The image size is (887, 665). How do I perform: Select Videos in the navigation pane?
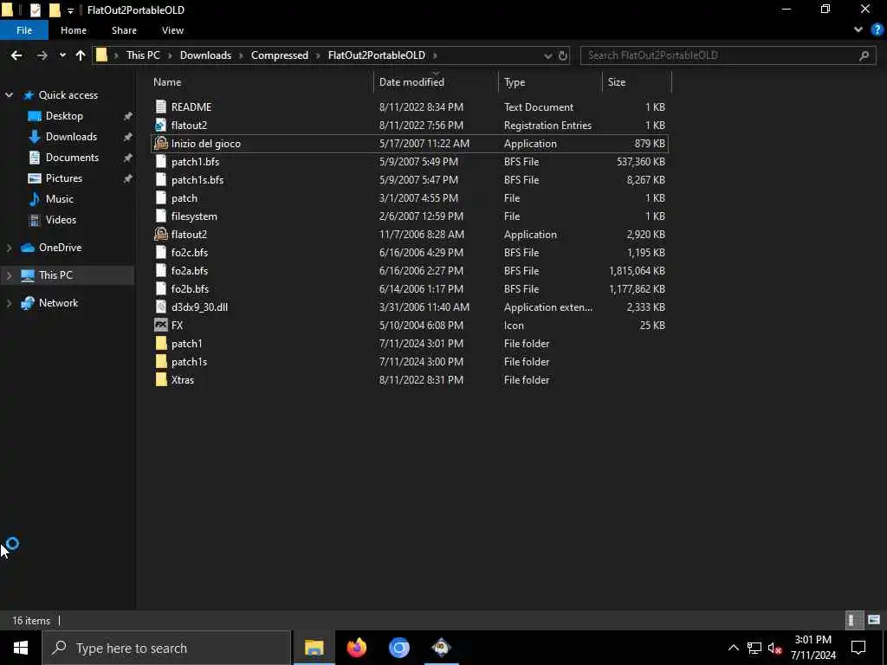click(61, 220)
